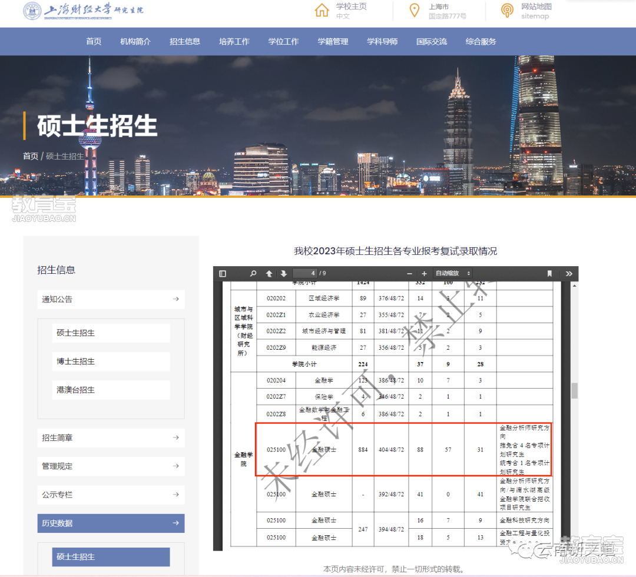Select 硕士生招生 under 历史数据
636x577 pixels.
coord(111,557)
